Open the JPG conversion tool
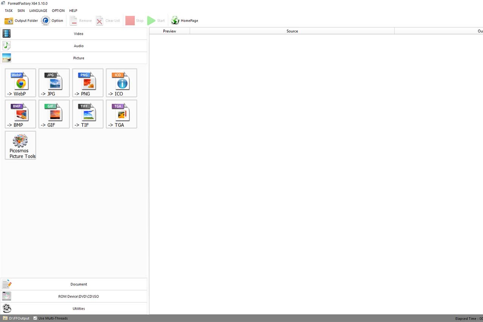Viewport: 483px width, 322px height. pos(54,83)
